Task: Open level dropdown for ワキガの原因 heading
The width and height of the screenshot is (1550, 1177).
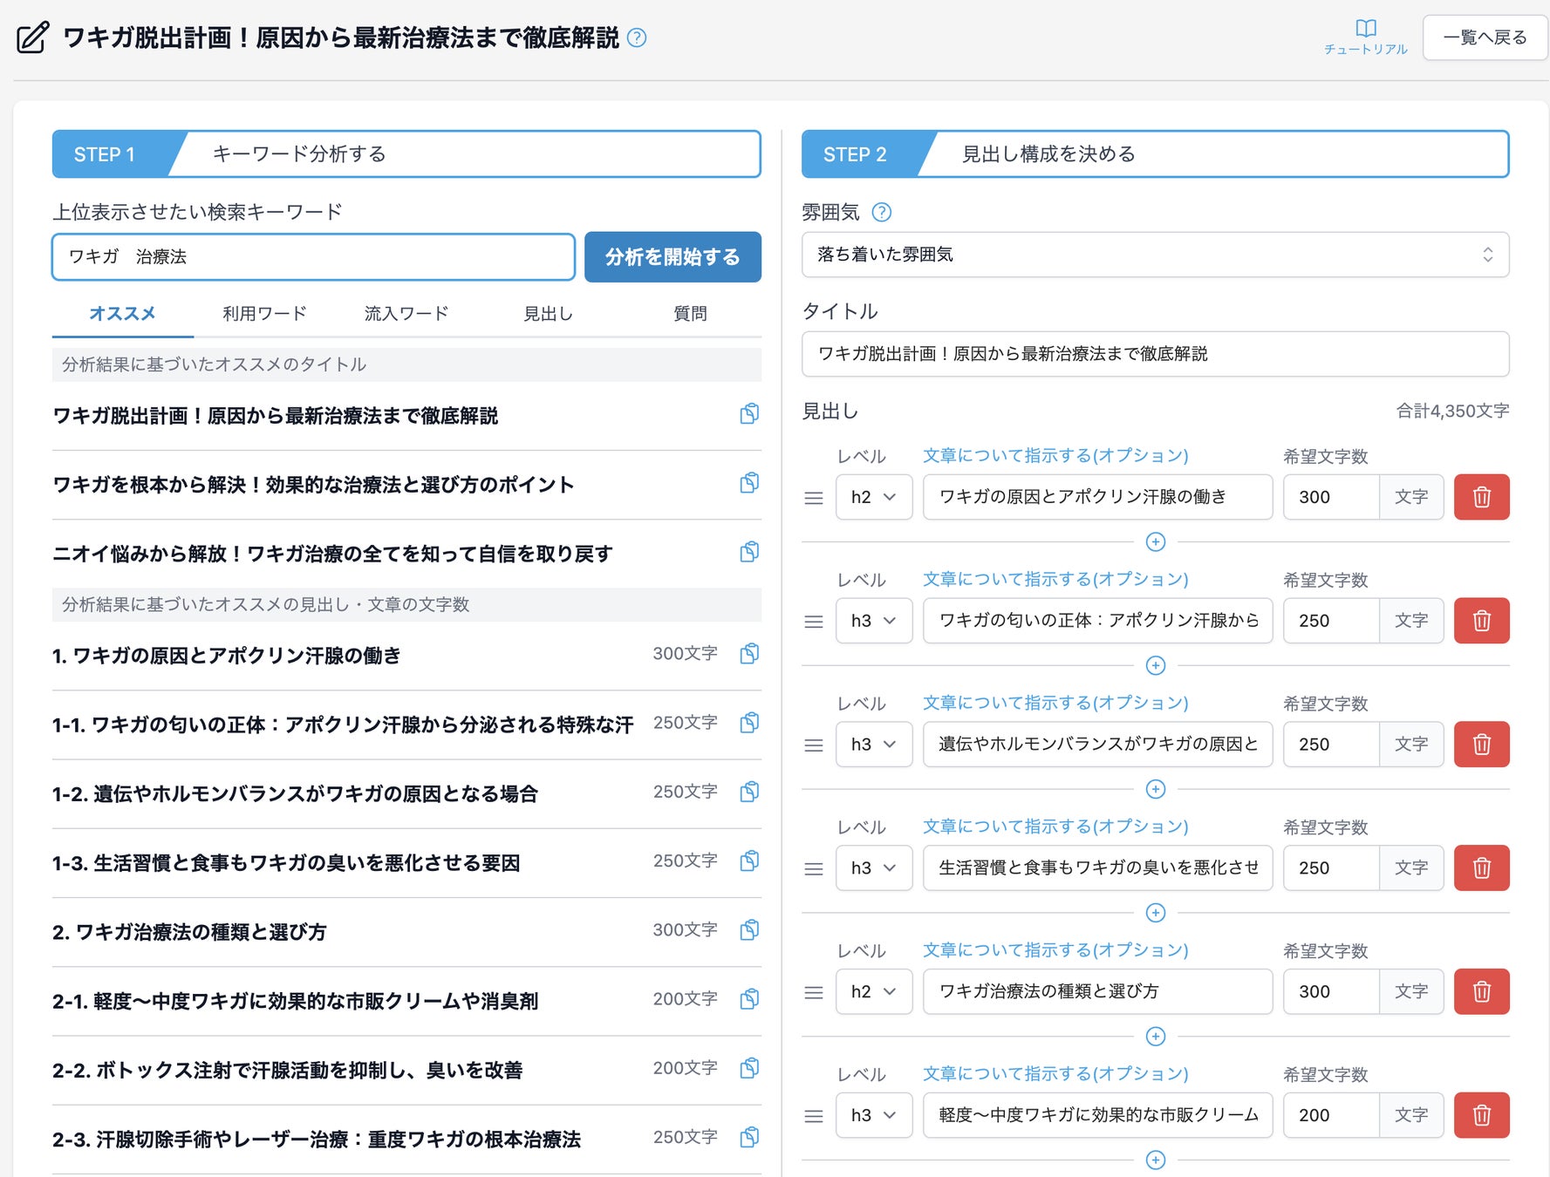Action: click(873, 497)
